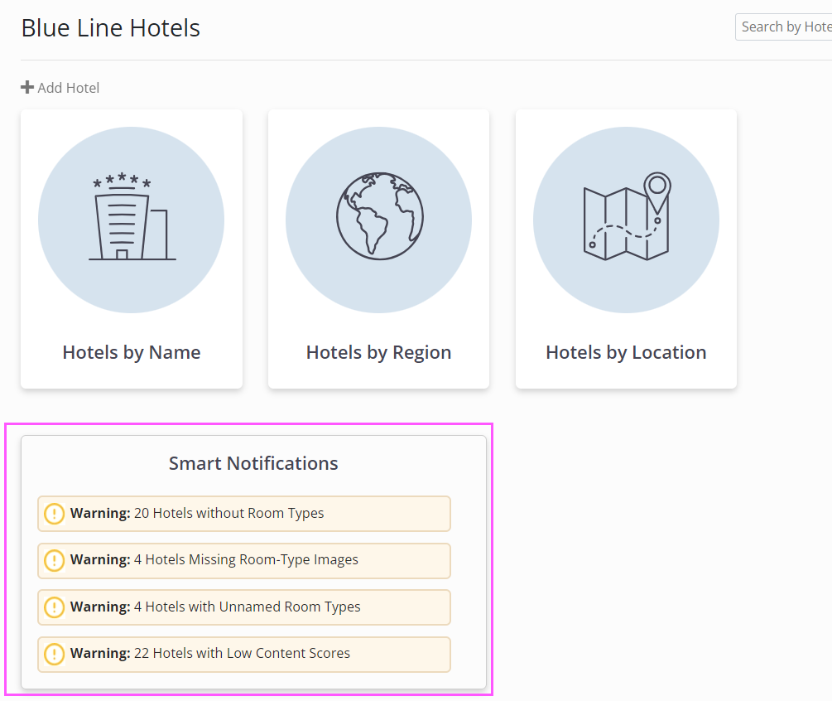Open warning: 20 Hotels without Room Types
This screenshot has height=701, width=832.
(244, 514)
